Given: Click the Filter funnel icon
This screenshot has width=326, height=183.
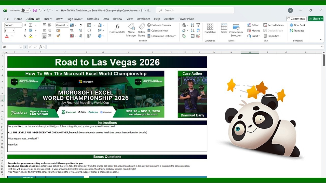Looking at the screenshot, I should [x=198, y=25].
